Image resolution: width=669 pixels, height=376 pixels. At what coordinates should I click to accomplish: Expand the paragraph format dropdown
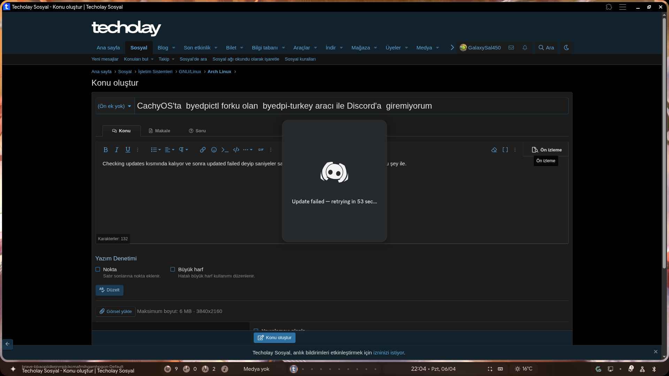click(x=184, y=150)
